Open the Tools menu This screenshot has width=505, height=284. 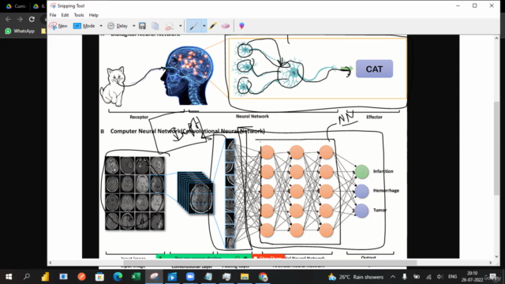click(79, 15)
